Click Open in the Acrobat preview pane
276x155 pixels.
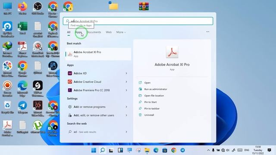tap(147, 83)
